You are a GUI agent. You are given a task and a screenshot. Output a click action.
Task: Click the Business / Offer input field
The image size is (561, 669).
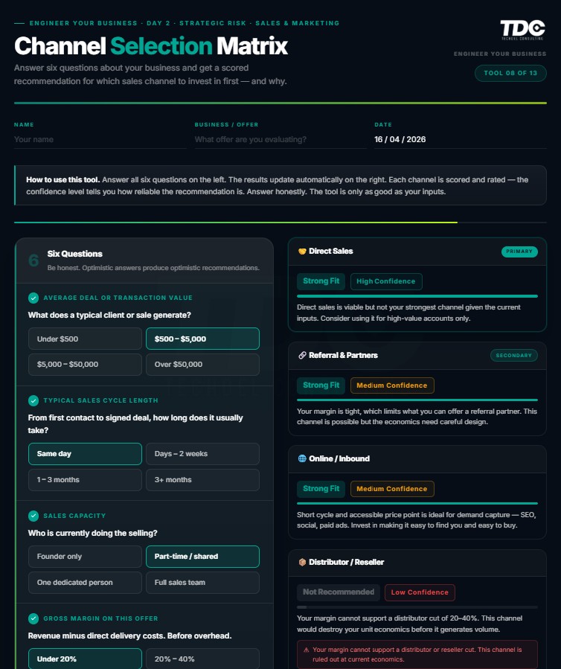click(x=280, y=139)
